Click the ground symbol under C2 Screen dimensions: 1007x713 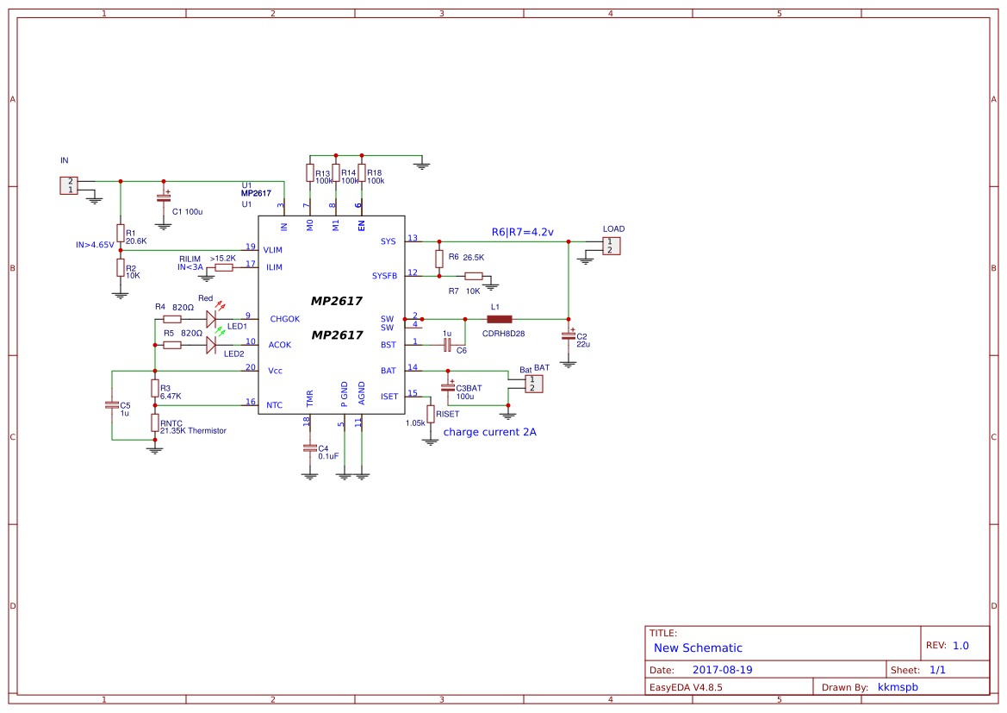coord(569,364)
